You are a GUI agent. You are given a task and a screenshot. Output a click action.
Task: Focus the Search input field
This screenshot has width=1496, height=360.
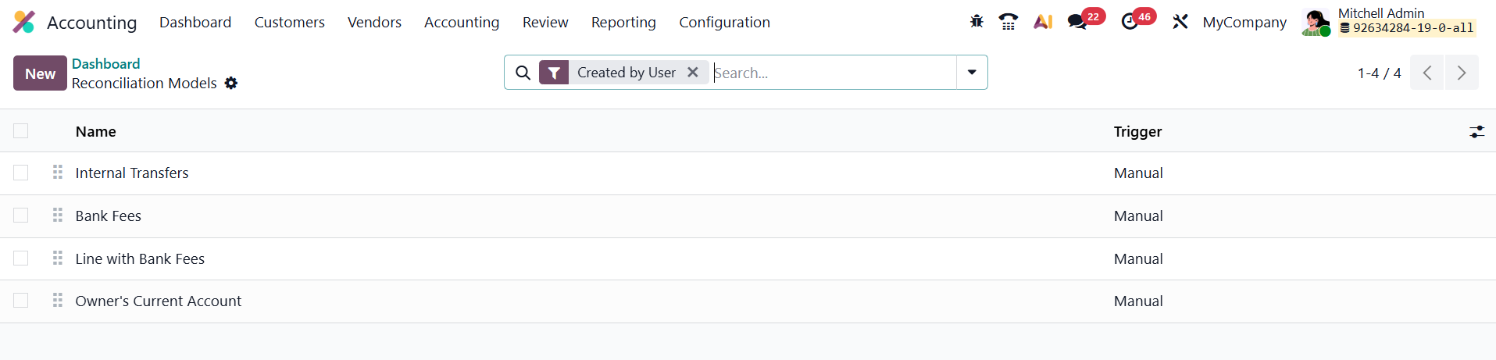tap(832, 73)
